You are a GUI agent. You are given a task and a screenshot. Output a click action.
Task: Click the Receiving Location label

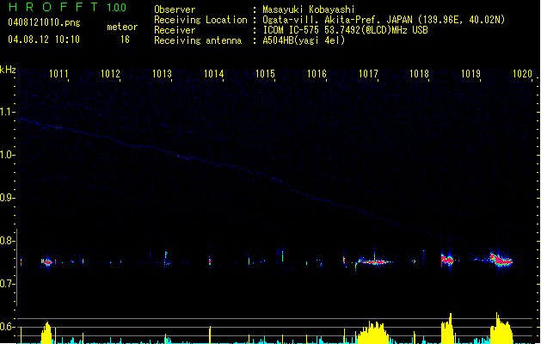click(x=200, y=20)
